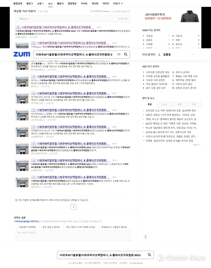Switch to the 게시판 tab
This screenshot has height=268, width=211.
point(95,3)
